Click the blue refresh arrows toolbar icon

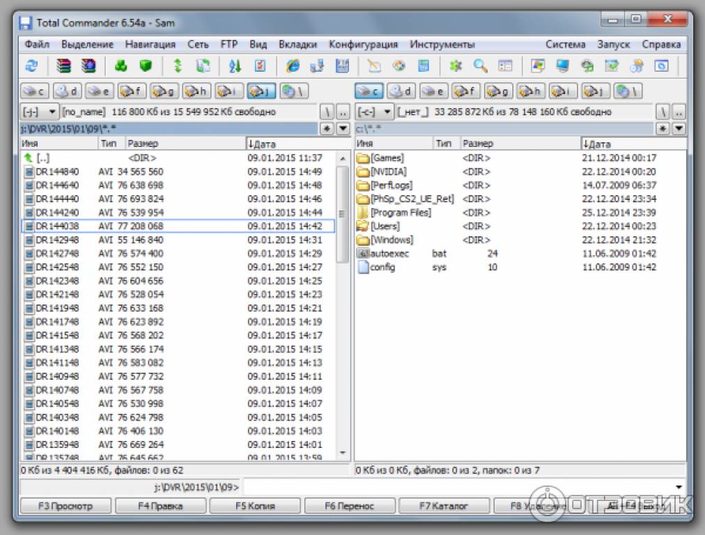[x=31, y=66]
